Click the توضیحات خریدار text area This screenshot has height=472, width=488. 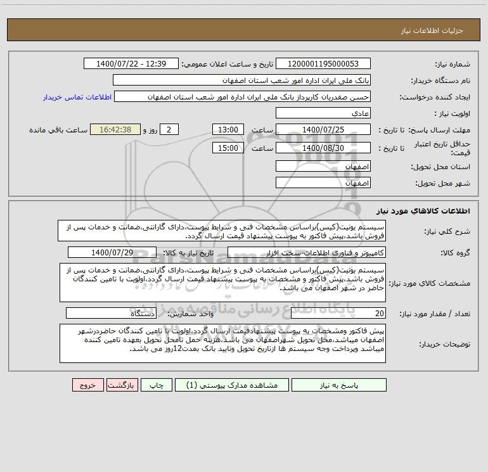(222, 343)
